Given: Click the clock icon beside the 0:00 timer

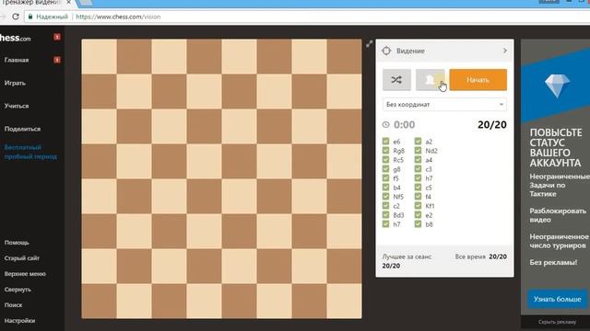Looking at the screenshot, I should (x=385, y=125).
